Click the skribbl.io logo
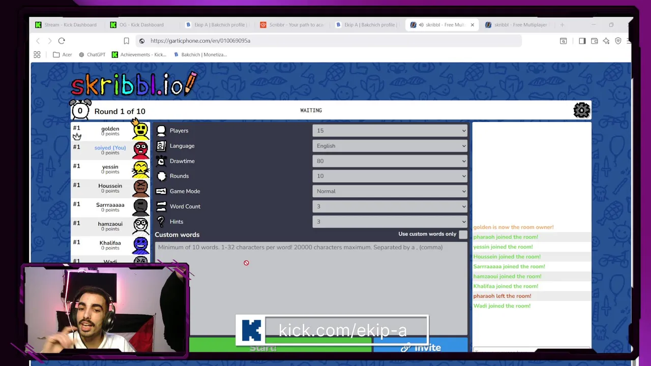The height and width of the screenshot is (366, 651). click(134, 84)
